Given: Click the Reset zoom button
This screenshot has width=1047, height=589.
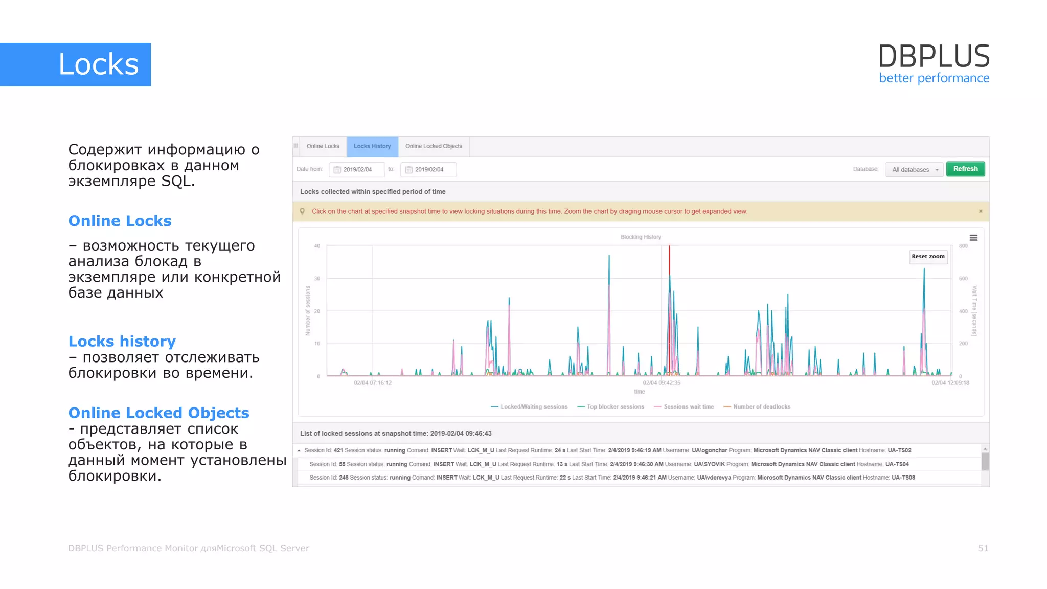Looking at the screenshot, I should click(928, 257).
